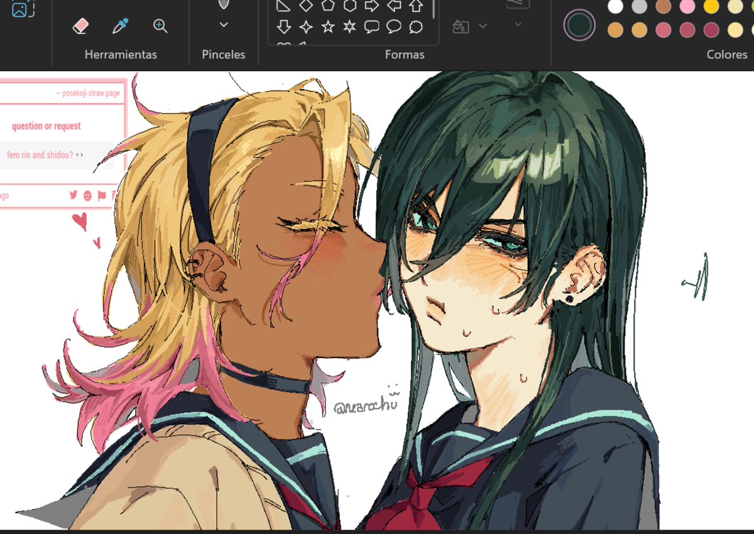
Task: Choose the right arrow shape
Action: (372, 6)
